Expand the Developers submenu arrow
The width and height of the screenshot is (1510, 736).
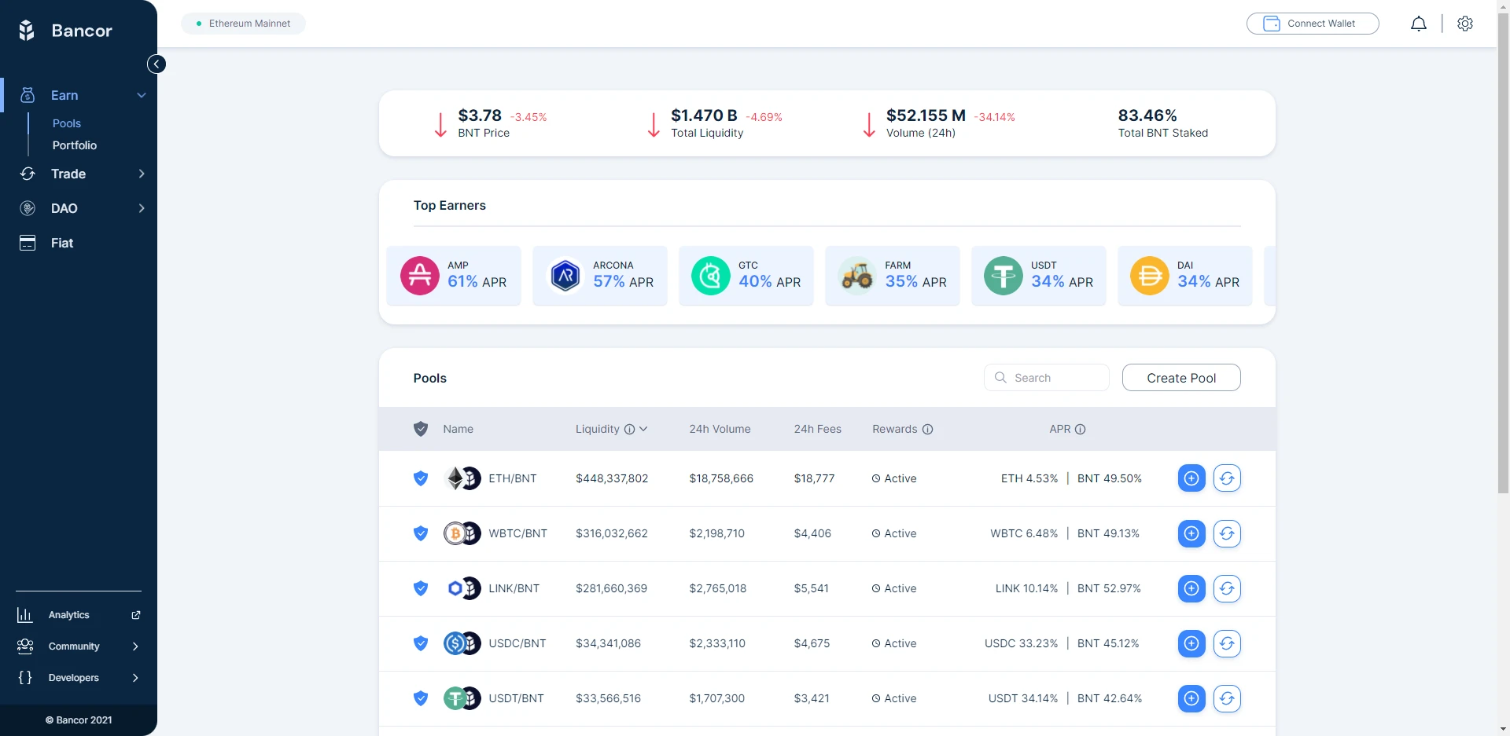click(x=135, y=678)
